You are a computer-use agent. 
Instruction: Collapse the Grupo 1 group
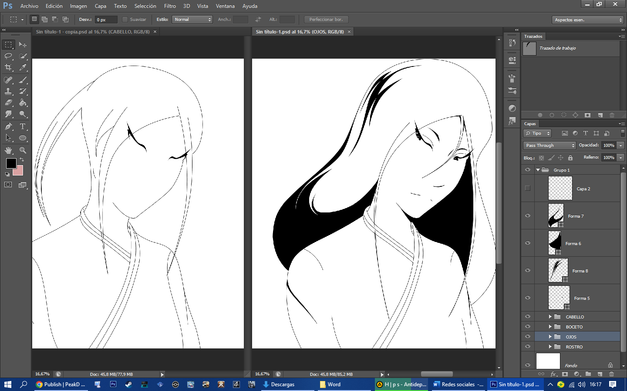[x=538, y=170]
